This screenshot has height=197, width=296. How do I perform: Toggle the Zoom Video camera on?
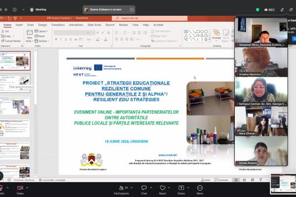pyautogui.click(x=20, y=190)
